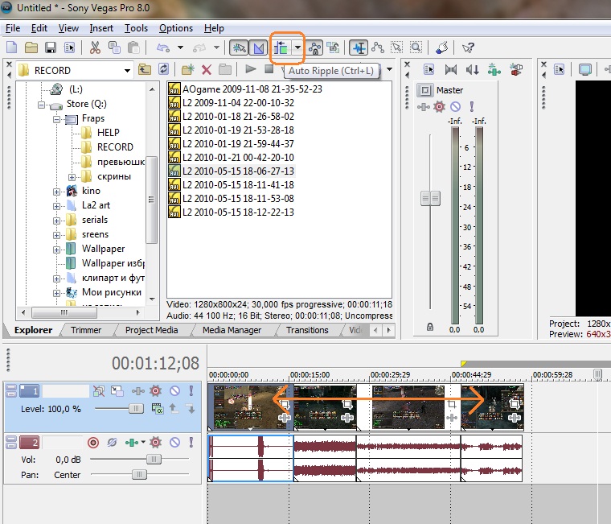Image resolution: width=611 pixels, height=524 pixels.
Task: Click the Save floppy disk icon
Action: point(50,48)
